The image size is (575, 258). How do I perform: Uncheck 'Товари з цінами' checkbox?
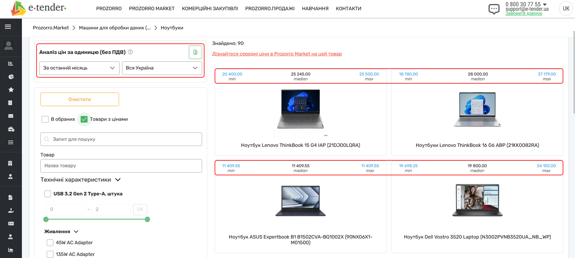[84, 119]
